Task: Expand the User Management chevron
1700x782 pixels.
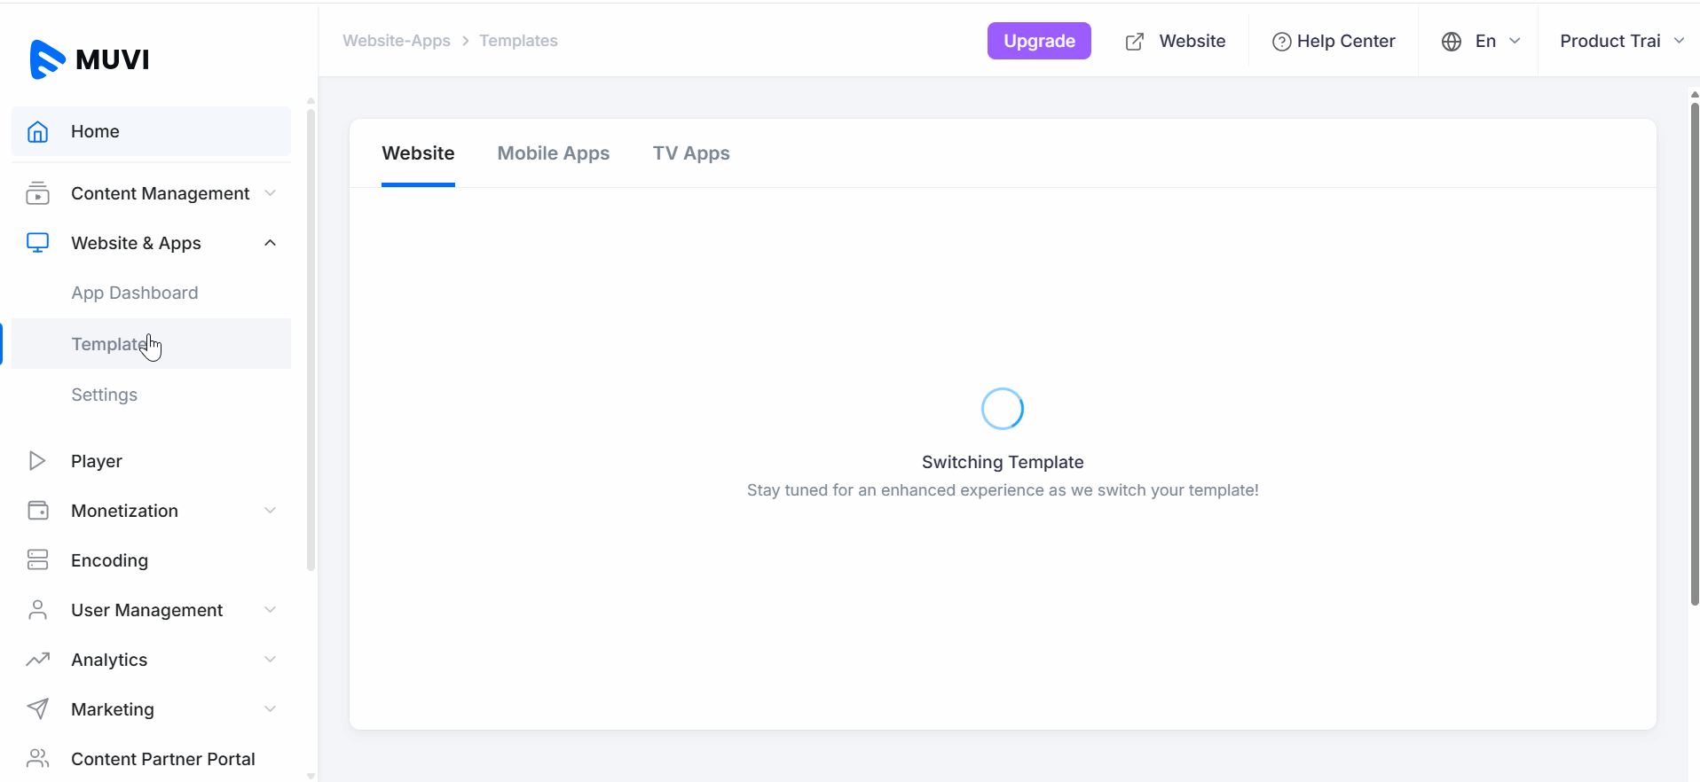Action: point(271,610)
